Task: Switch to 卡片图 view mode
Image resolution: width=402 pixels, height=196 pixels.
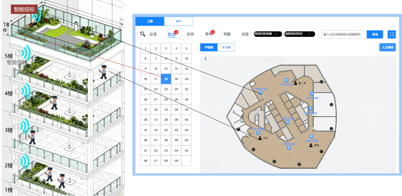Action: (x=226, y=48)
